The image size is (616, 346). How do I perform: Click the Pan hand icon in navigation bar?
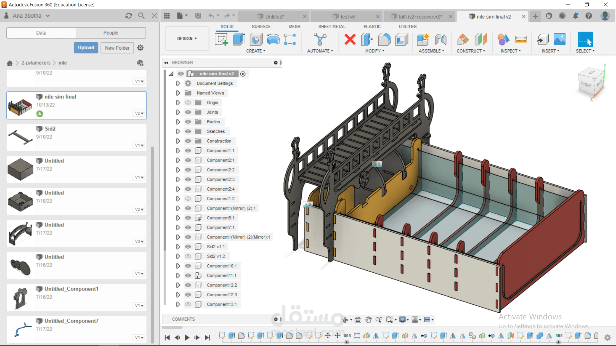pos(368,320)
